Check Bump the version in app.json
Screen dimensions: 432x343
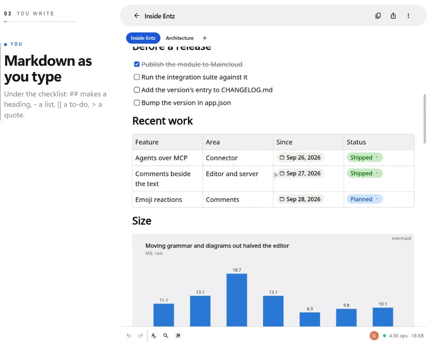pyautogui.click(x=136, y=103)
